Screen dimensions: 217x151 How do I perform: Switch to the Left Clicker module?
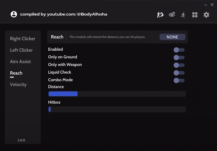click(x=21, y=50)
